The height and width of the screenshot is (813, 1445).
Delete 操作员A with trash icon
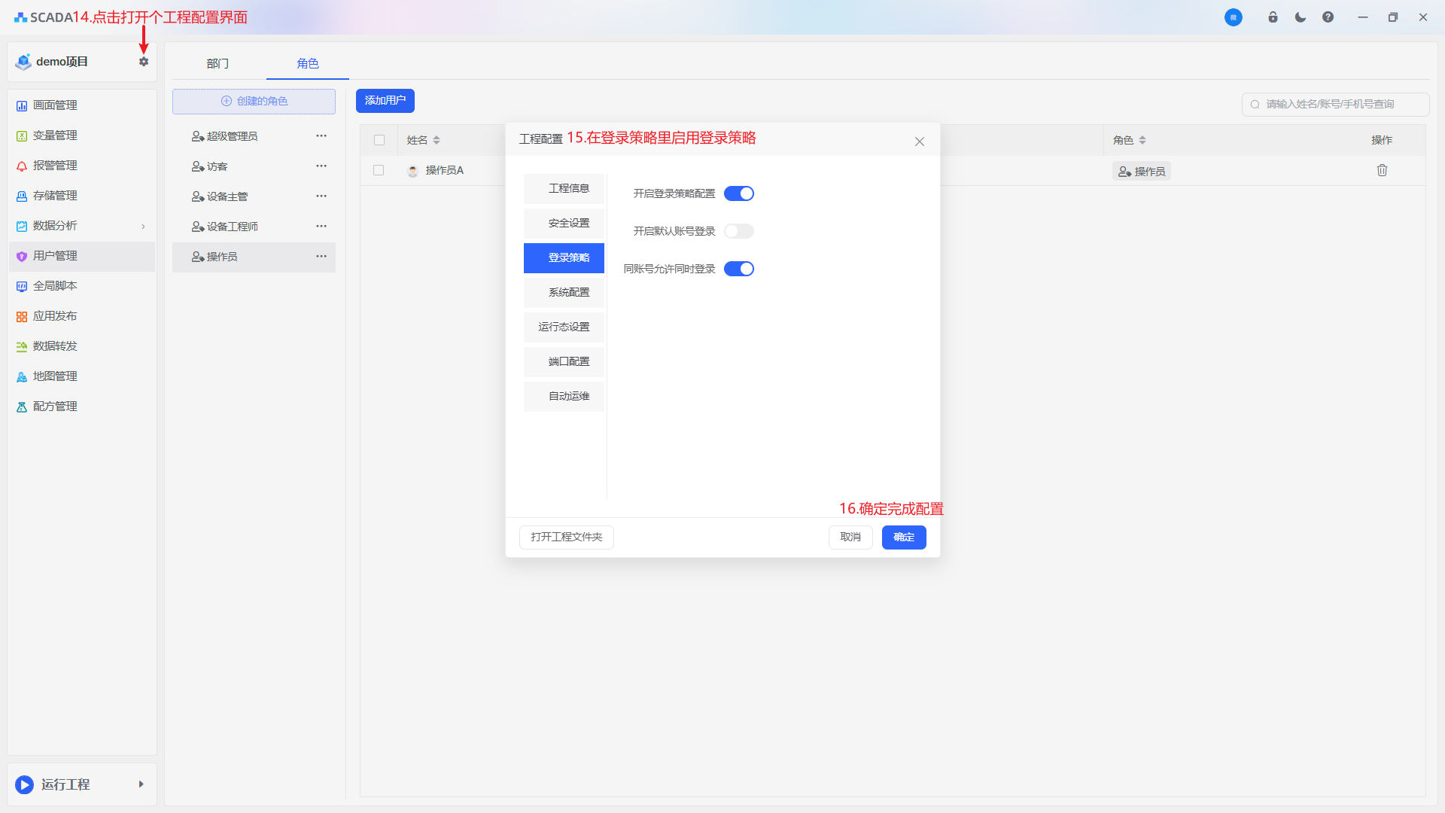(1382, 170)
